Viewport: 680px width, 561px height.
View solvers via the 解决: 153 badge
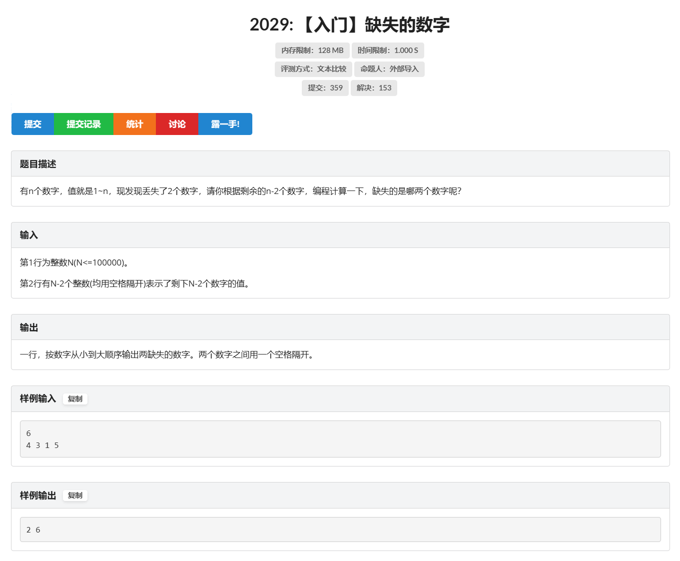tap(374, 87)
